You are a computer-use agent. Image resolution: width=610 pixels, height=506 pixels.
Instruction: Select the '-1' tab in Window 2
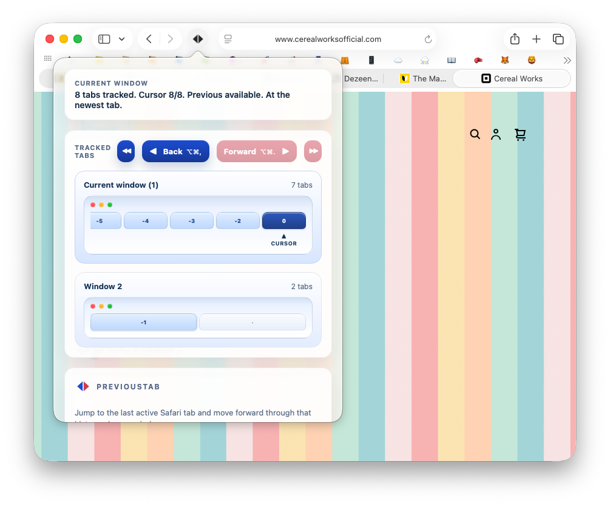coord(143,322)
